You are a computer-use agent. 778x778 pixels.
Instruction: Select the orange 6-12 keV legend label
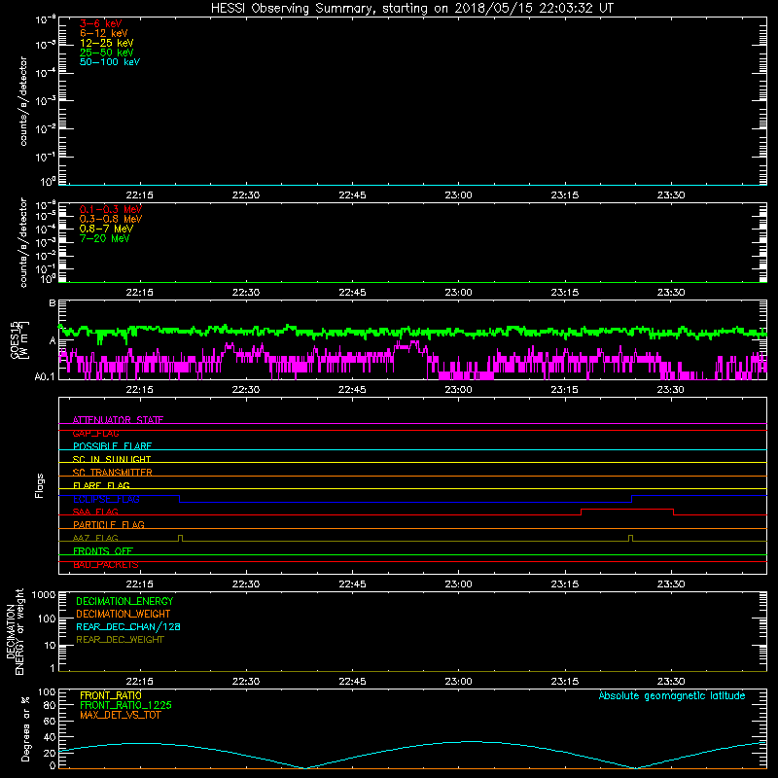click(x=104, y=33)
